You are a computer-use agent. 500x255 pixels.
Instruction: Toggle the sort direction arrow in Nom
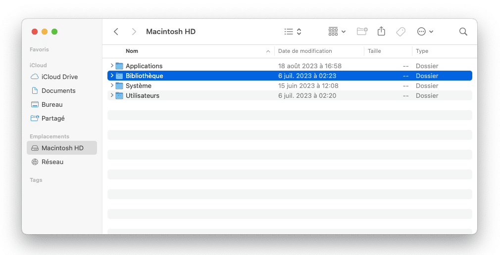click(x=268, y=51)
